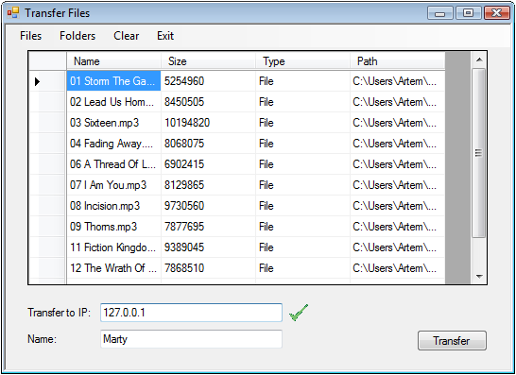Sort by the Type column header
The width and height of the screenshot is (516, 375).
pos(302,61)
